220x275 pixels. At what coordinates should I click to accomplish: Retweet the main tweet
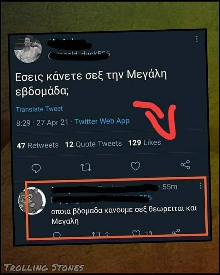[86, 167]
